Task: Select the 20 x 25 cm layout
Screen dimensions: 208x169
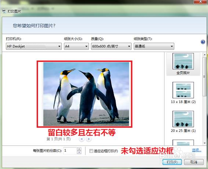Action: coord(183,122)
